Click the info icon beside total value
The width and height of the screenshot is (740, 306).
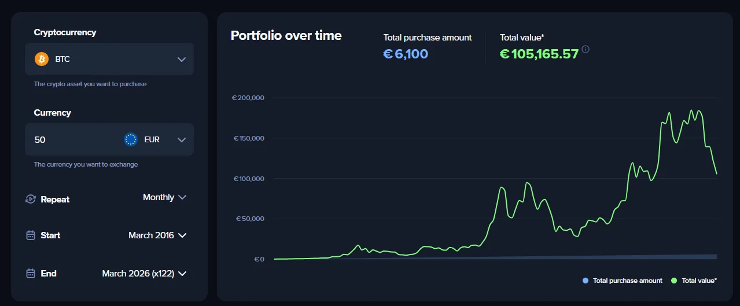click(586, 50)
